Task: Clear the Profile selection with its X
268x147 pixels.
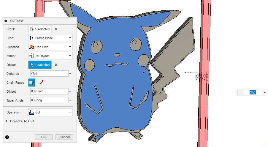Action: click(x=56, y=29)
